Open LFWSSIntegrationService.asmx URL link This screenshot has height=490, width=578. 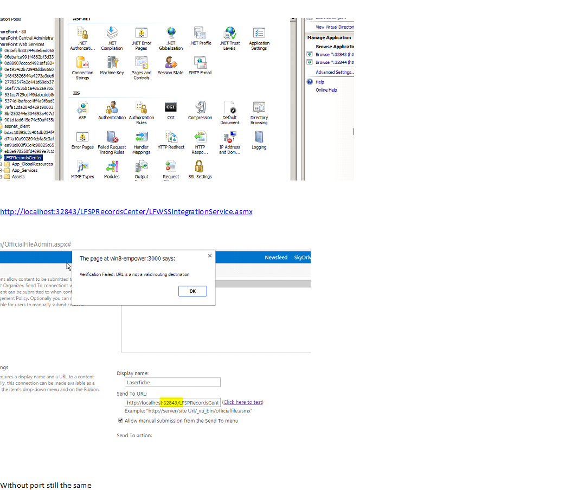coord(126,211)
